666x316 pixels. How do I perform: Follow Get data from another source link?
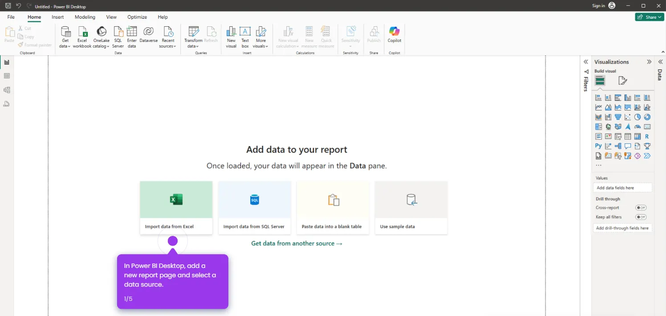(x=296, y=243)
